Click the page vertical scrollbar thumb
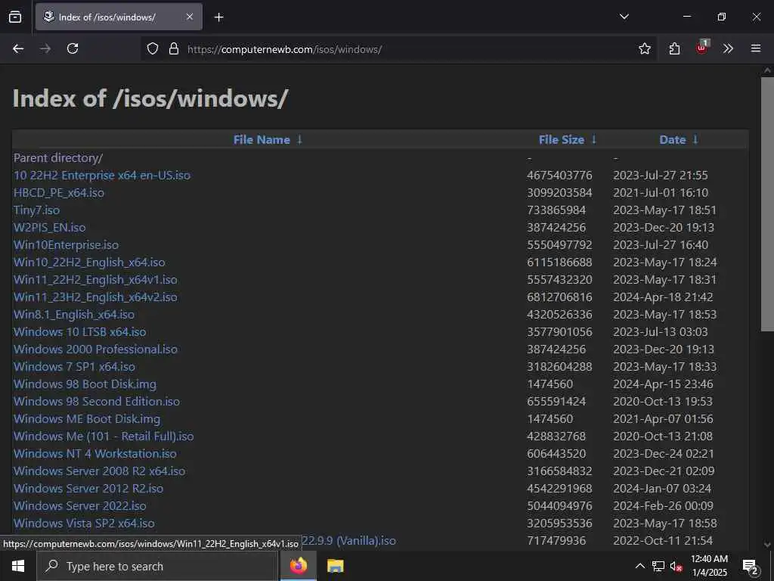 [x=767, y=204]
